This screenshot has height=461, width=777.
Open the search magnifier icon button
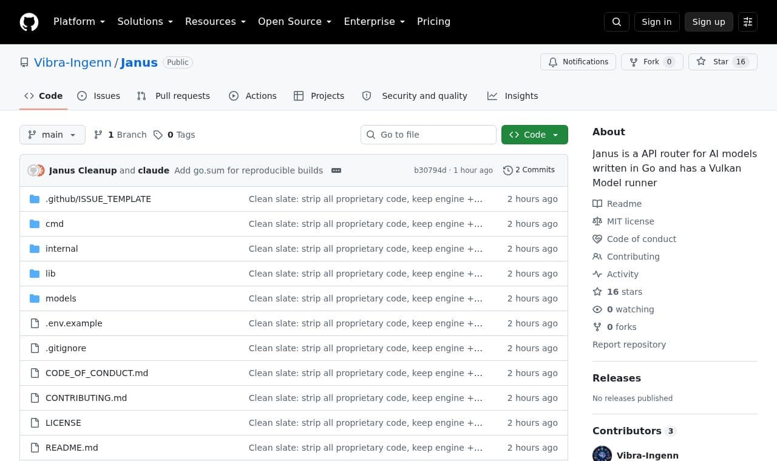[617, 22]
